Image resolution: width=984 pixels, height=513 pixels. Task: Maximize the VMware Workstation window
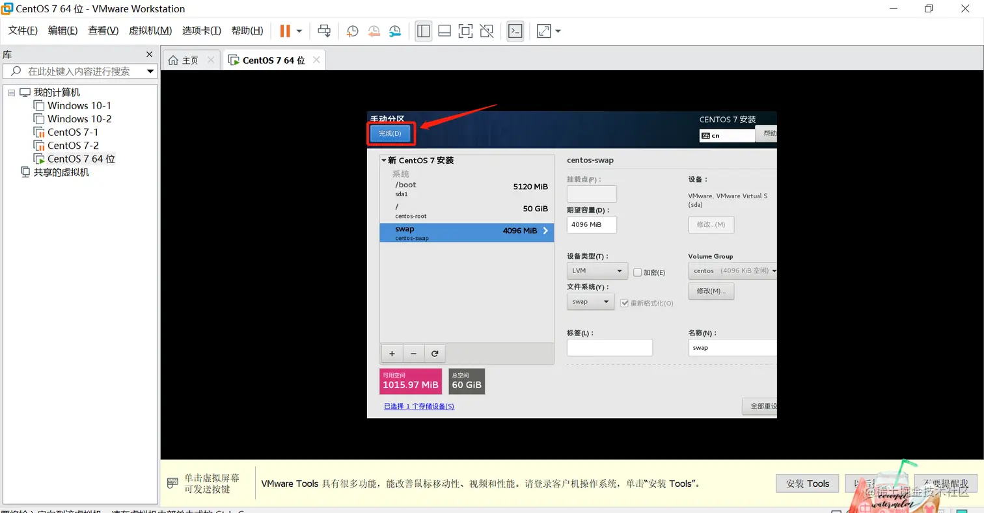[929, 8]
